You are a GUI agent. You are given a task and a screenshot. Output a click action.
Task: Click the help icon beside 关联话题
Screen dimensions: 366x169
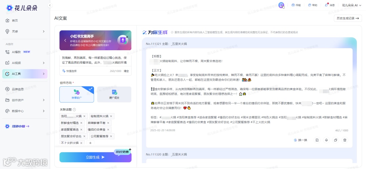[x=74, y=109]
